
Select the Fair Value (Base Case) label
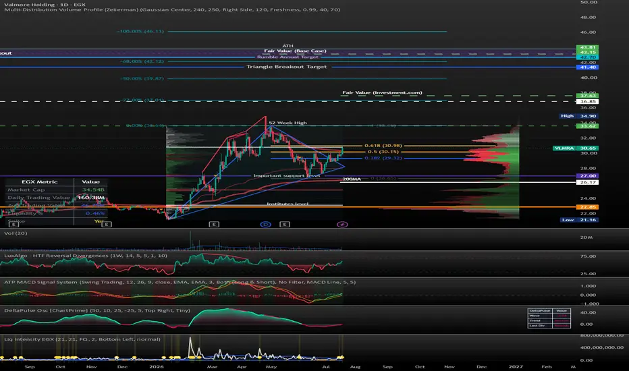(295, 51)
